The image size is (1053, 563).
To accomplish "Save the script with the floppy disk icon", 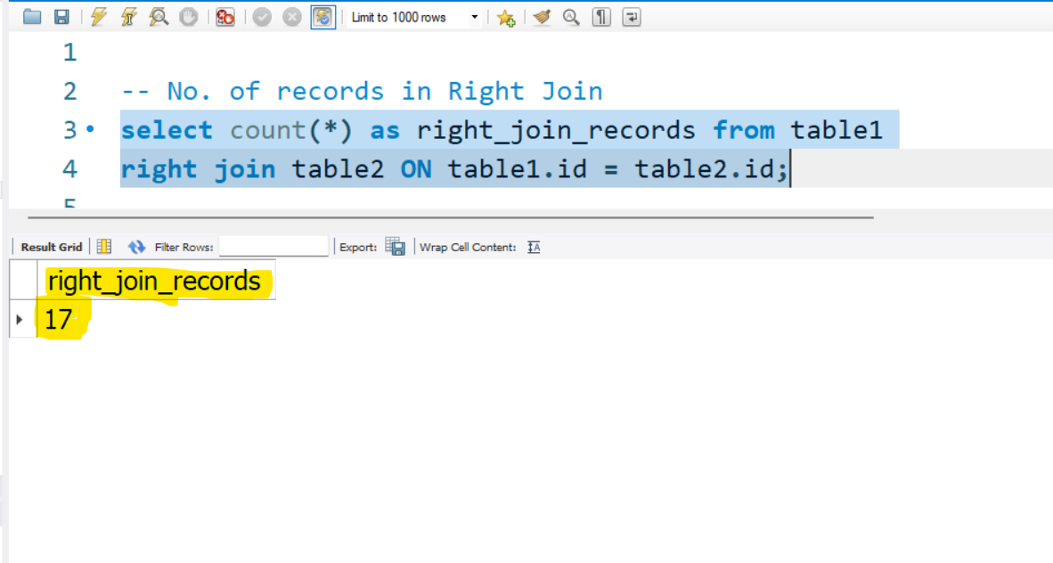I will tap(61, 17).
